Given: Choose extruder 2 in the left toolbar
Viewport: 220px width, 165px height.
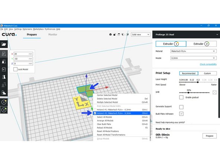Looking at the screenshot, I should coord(4,110).
